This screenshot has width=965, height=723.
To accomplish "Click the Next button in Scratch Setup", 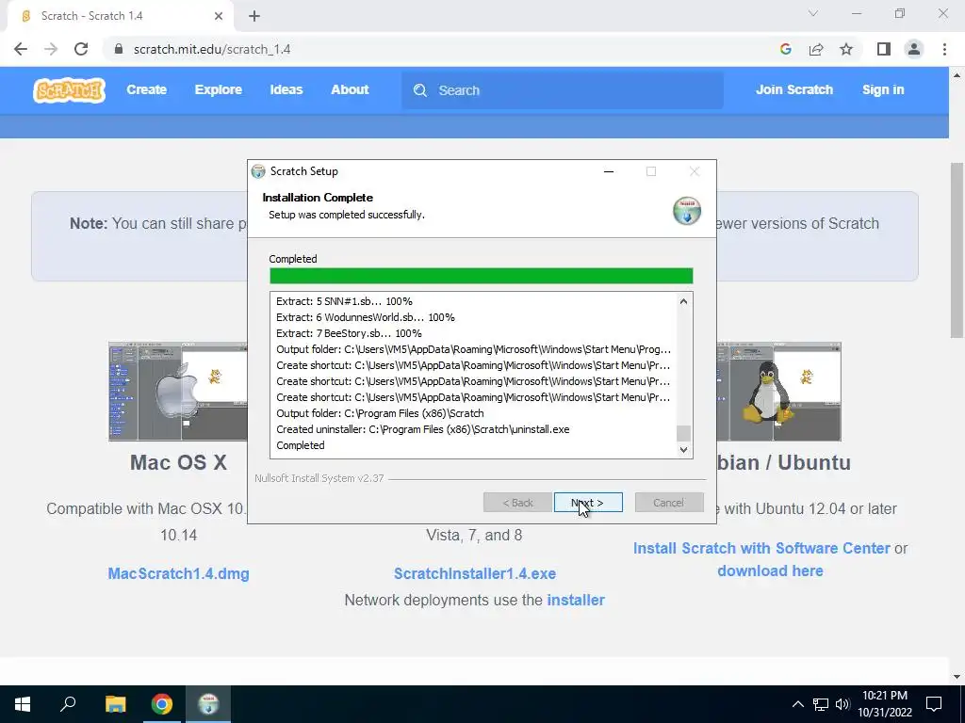I will tap(588, 503).
